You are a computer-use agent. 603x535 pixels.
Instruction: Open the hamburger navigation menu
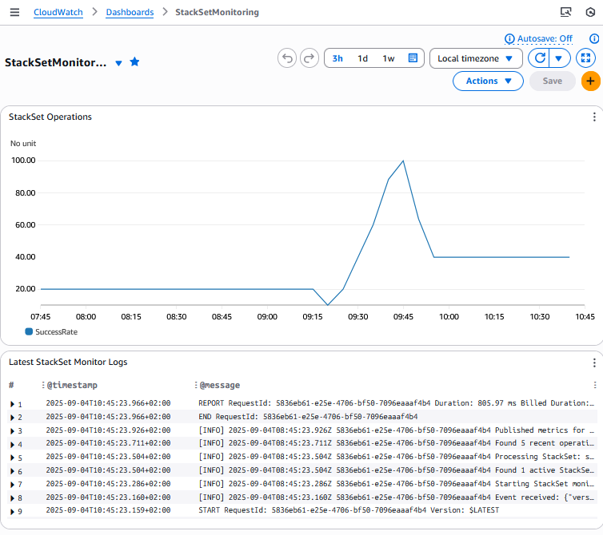14,13
